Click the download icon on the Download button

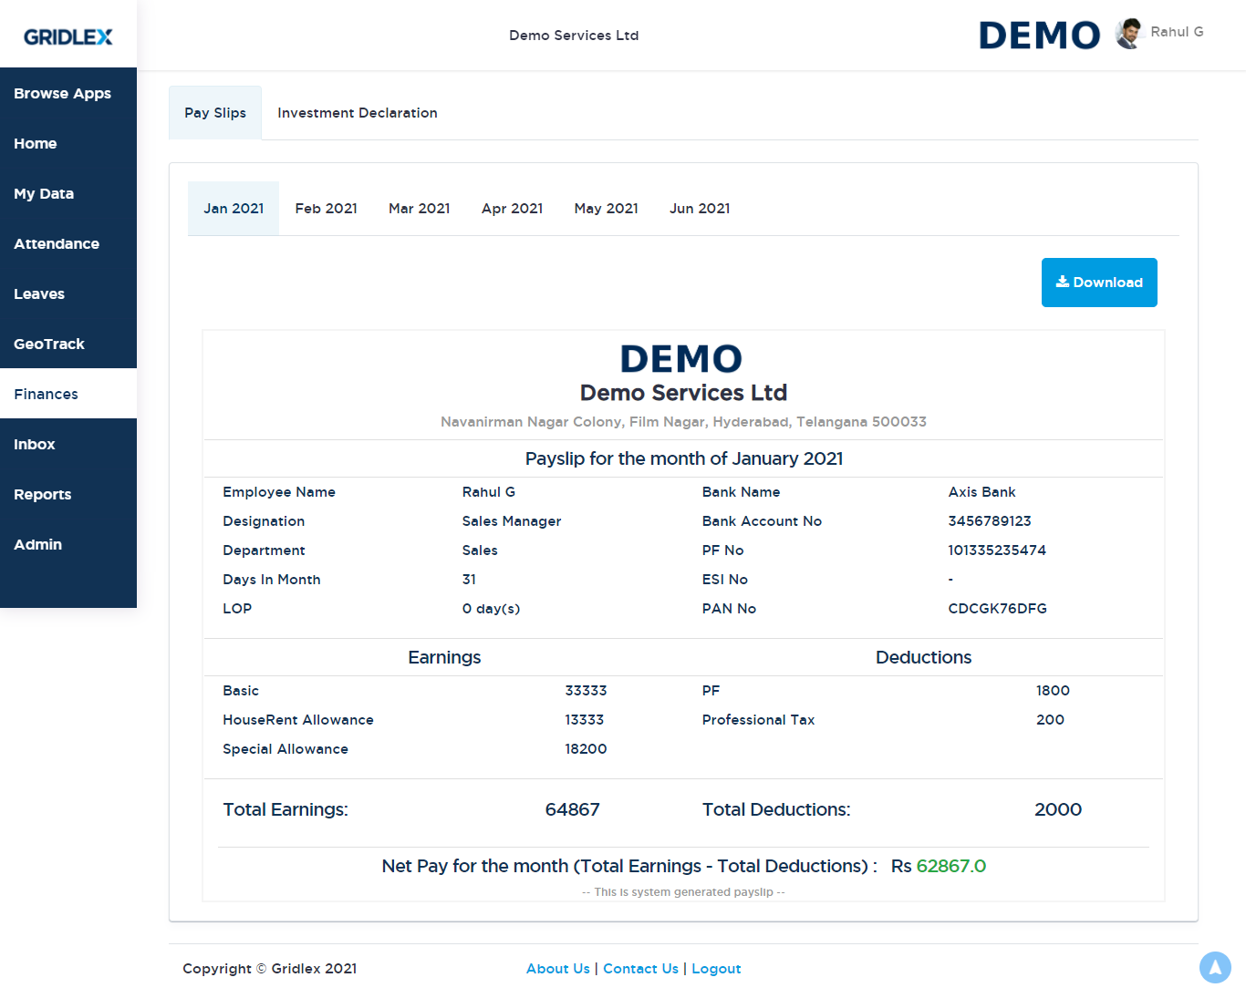1064,282
